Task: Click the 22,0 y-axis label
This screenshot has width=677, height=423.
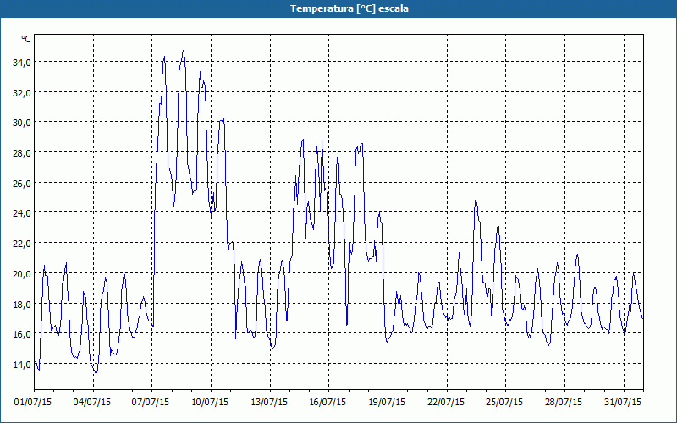Action: [x=22, y=244]
